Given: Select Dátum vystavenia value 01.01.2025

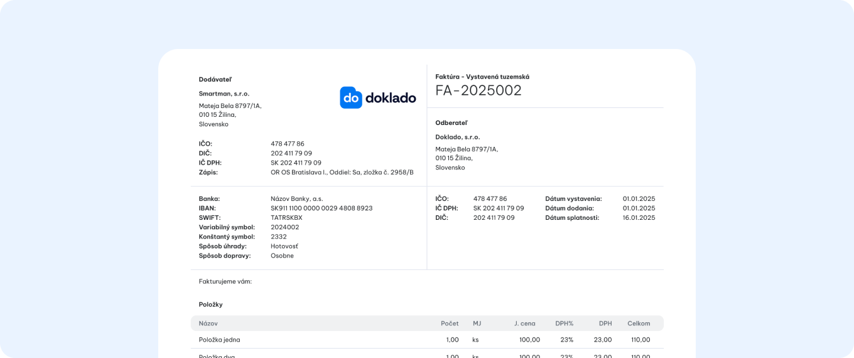Looking at the screenshot, I should coord(639,198).
